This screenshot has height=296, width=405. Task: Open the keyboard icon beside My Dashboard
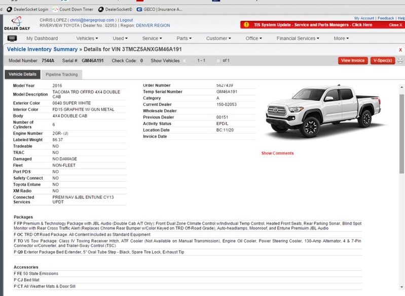(12, 38)
